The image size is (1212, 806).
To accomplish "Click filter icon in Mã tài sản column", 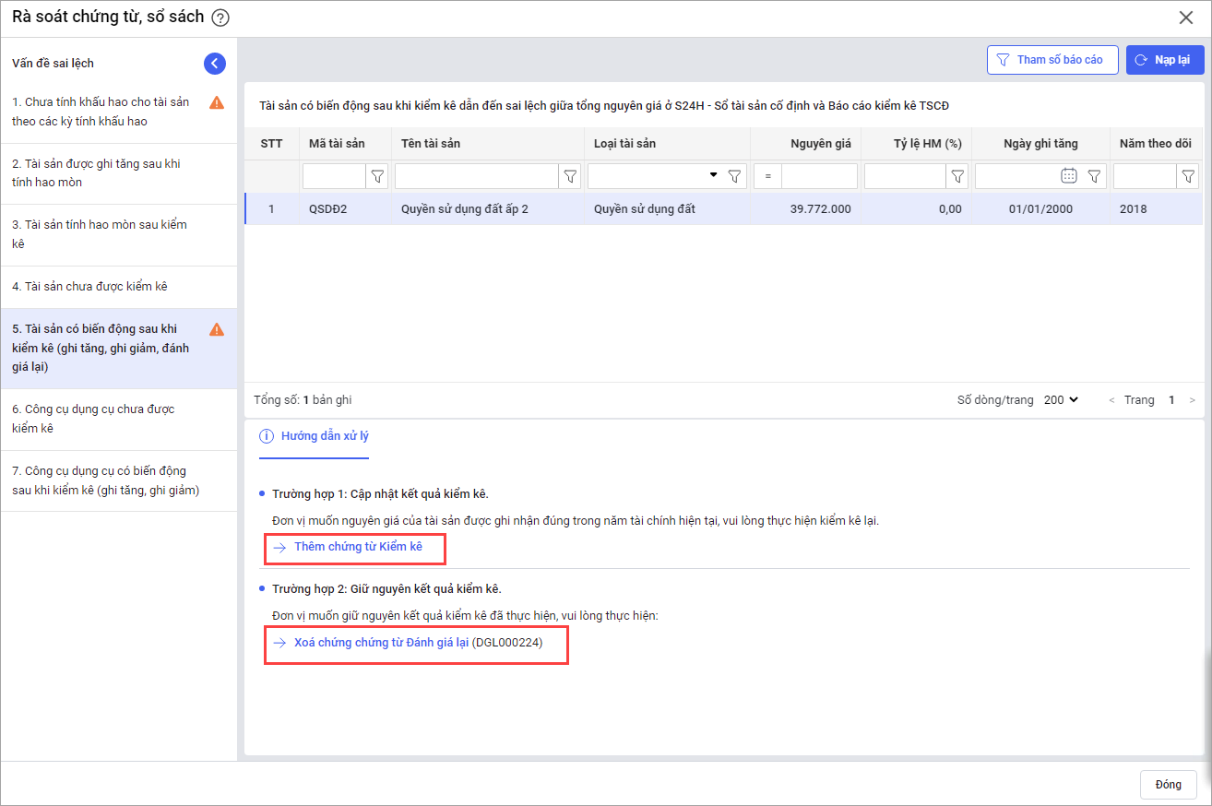I will click(x=377, y=176).
